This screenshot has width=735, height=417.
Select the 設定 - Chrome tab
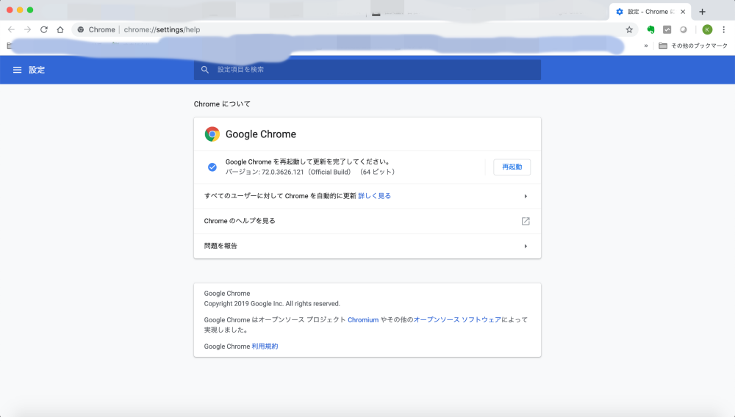(647, 12)
